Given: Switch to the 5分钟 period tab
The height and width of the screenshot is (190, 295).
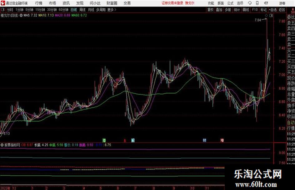Looking at the screenshot, I should (x=29, y=10).
